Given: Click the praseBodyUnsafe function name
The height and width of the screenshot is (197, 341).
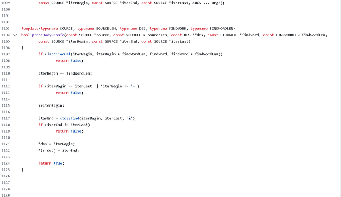Looking at the screenshot, I should point(48,35).
